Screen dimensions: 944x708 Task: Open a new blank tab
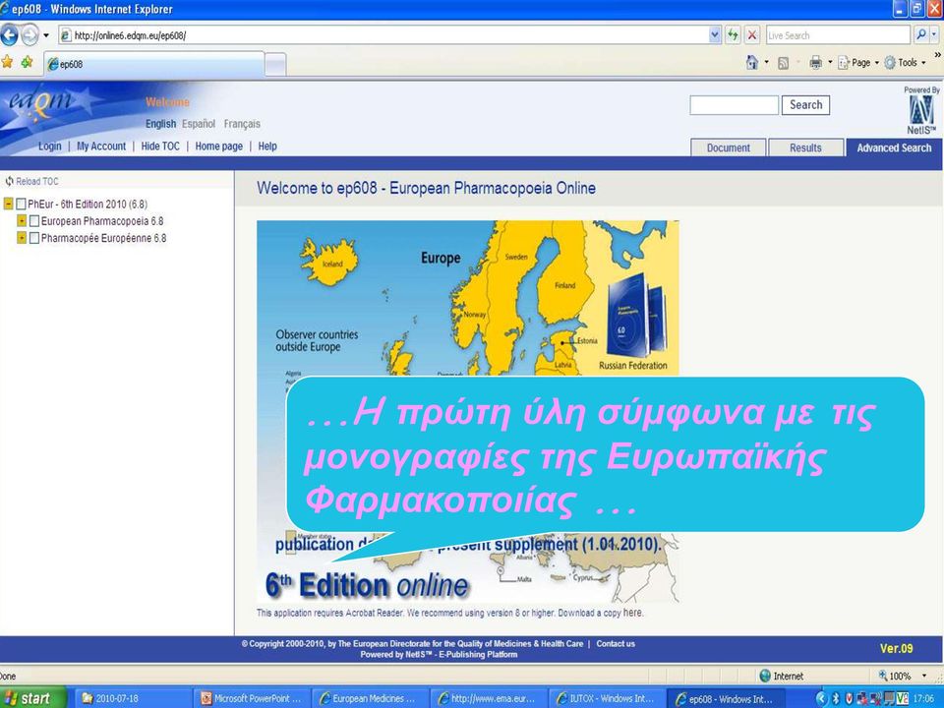[x=275, y=65]
